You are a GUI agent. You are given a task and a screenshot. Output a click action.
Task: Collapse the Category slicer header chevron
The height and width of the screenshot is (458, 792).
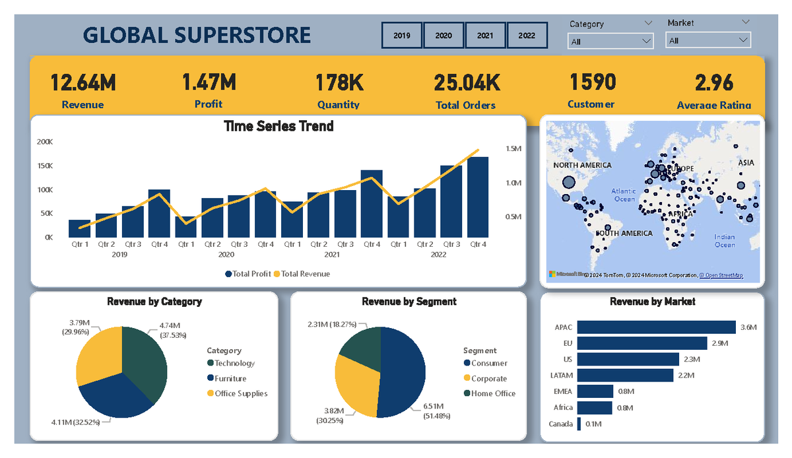(x=647, y=23)
